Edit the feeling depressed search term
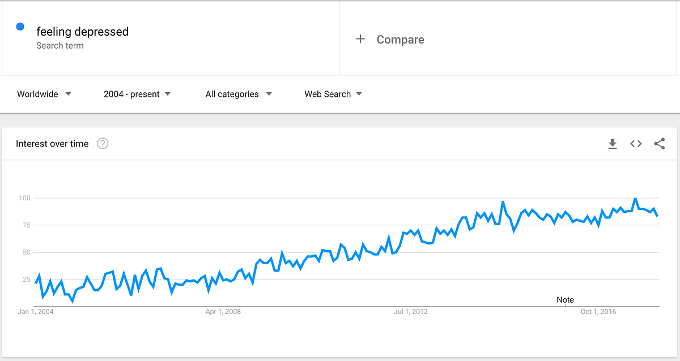680x361 pixels. click(82, 32)
